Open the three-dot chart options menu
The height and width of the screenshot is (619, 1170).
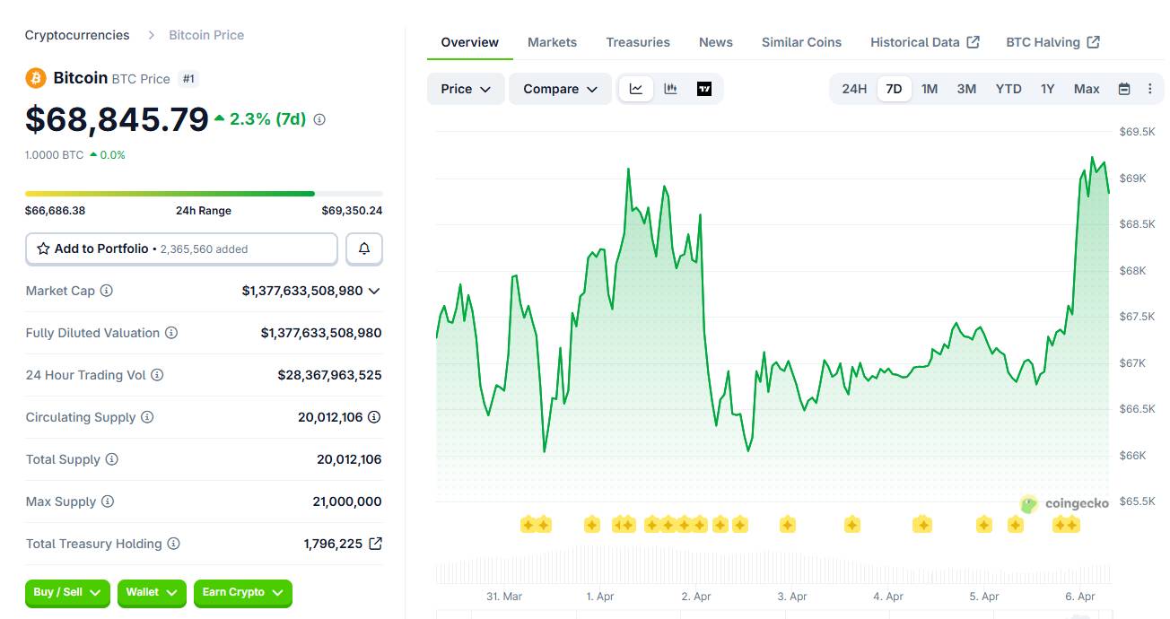pos(1150,88)
